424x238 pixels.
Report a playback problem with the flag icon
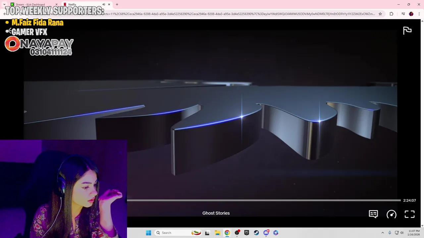point(407,30)
